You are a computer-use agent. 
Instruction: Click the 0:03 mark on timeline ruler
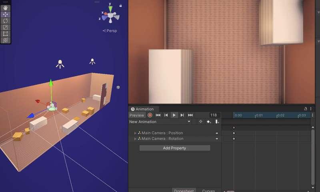(302, 115)
